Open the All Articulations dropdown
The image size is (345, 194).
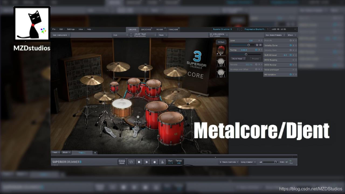[218, 35]
